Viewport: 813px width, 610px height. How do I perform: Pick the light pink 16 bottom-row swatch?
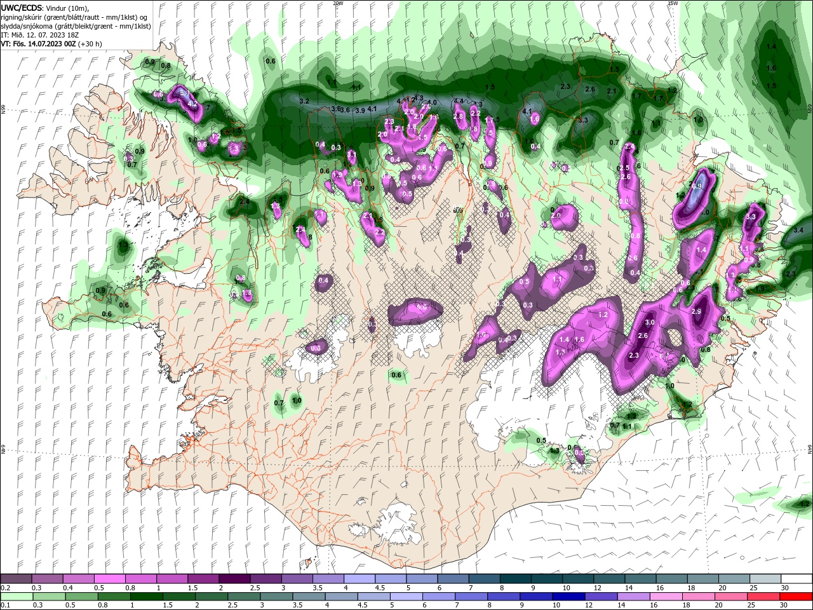(666, 596)
